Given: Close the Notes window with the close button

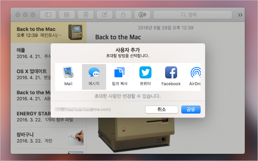Looking at the screenshot, I should click(18, 15).
